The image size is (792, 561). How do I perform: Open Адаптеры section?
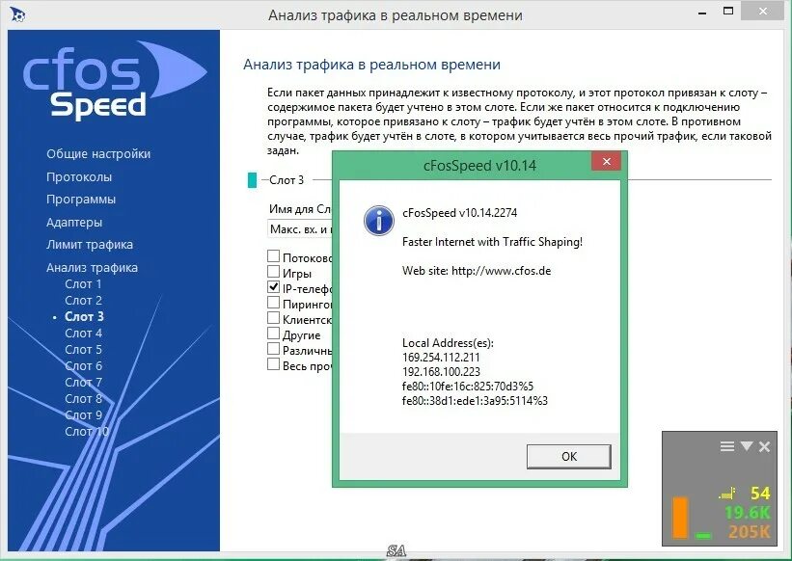pyautogui.click(x=74, y=223)
